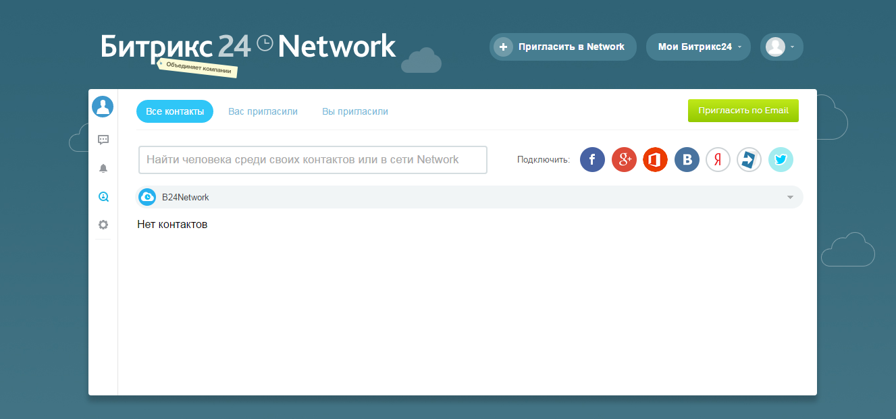The width and height of the screenshot is (896, 419).
Task: Connect the Facebook account
Action: point(593,160)
